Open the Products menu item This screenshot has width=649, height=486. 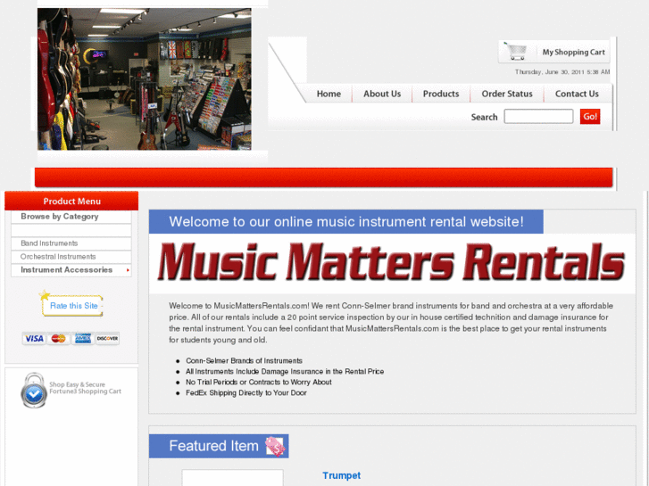pyautogui.click(x=441, y=94)
